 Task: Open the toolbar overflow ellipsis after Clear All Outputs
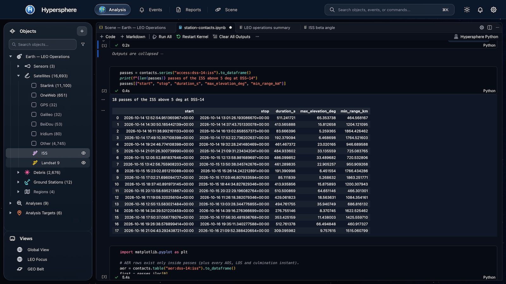pyautogui.click(x=257, y=37)
